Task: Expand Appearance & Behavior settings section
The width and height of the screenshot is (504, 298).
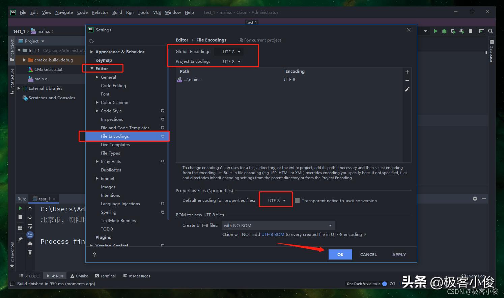Action: [92, 52]
